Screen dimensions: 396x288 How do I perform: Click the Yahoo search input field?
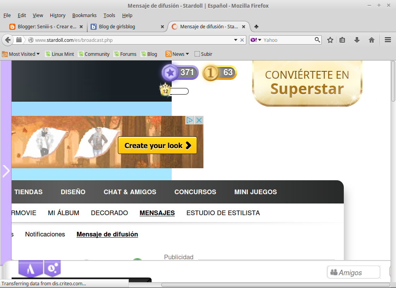[x=288, y=40]
